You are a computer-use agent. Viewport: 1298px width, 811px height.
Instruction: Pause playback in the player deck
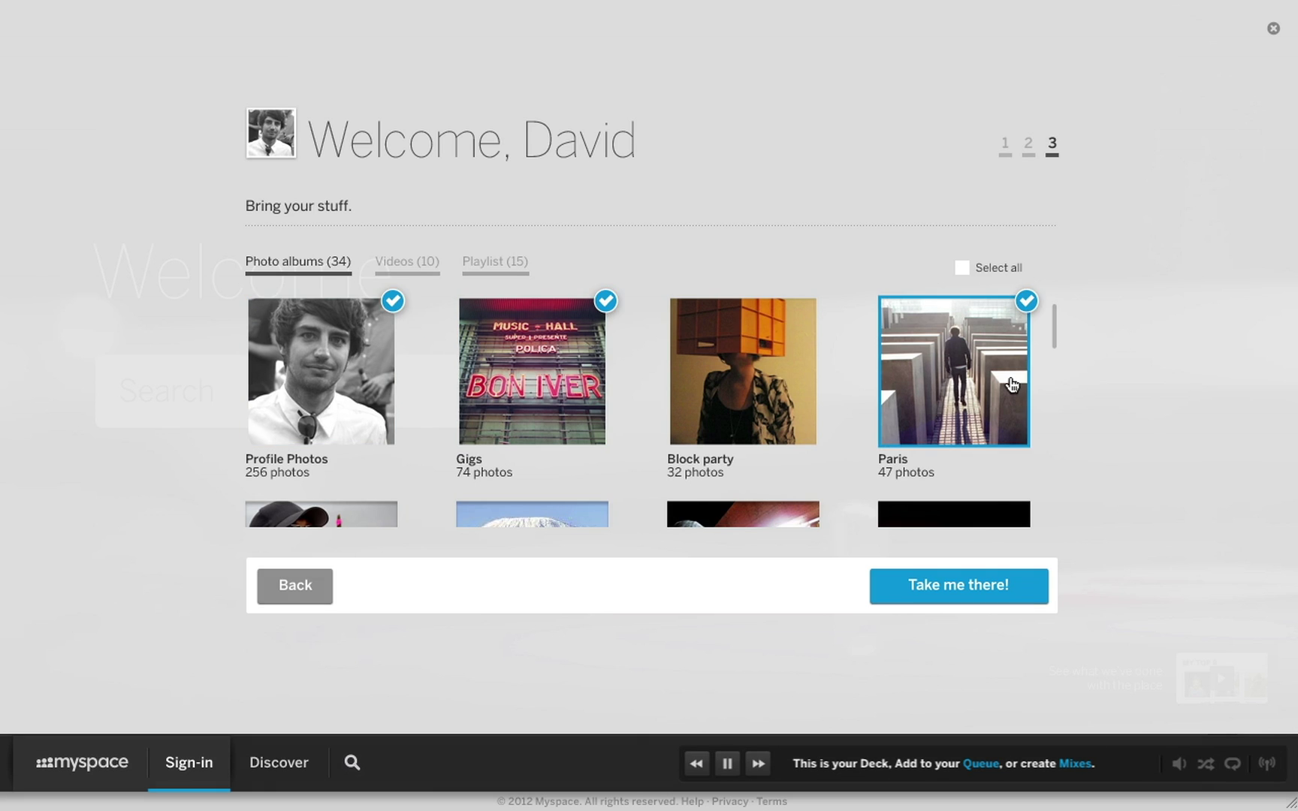click(x=727, y=764)
